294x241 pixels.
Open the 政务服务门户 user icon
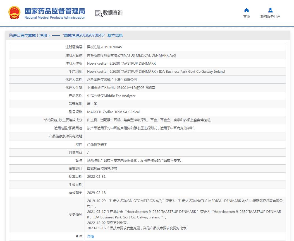(270, 10)
